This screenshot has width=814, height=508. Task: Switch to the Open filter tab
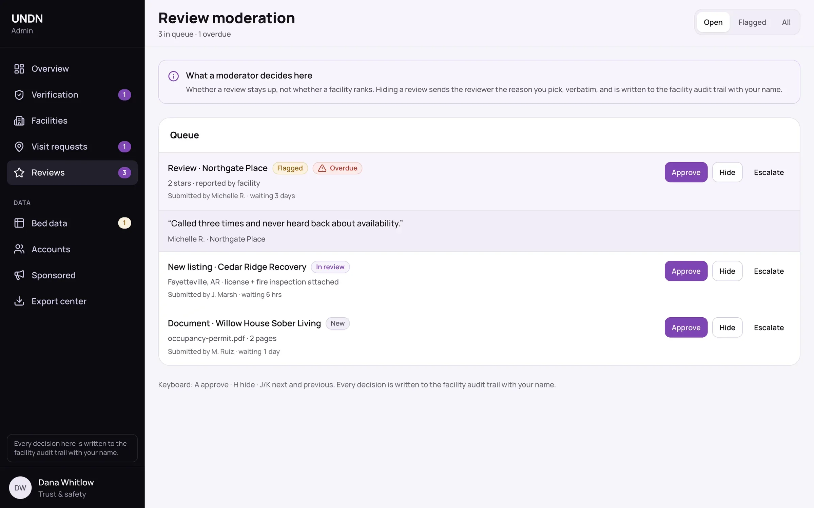713,22
